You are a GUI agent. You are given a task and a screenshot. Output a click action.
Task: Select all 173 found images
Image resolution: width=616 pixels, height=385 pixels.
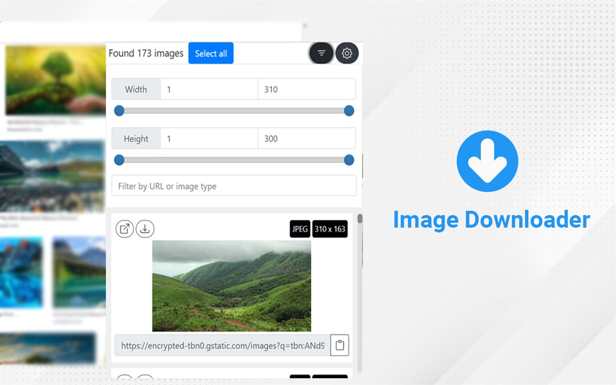pyautogui.click(x=210, y=53)
